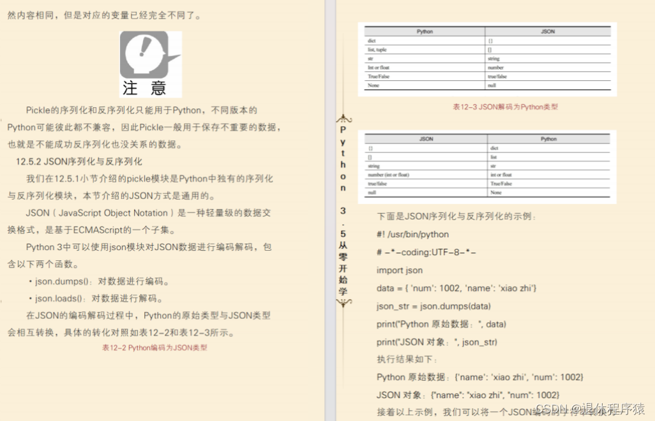
Task: Click the line '下面是JSON序列化与反序列化的示例'
Action: (456, 216)
